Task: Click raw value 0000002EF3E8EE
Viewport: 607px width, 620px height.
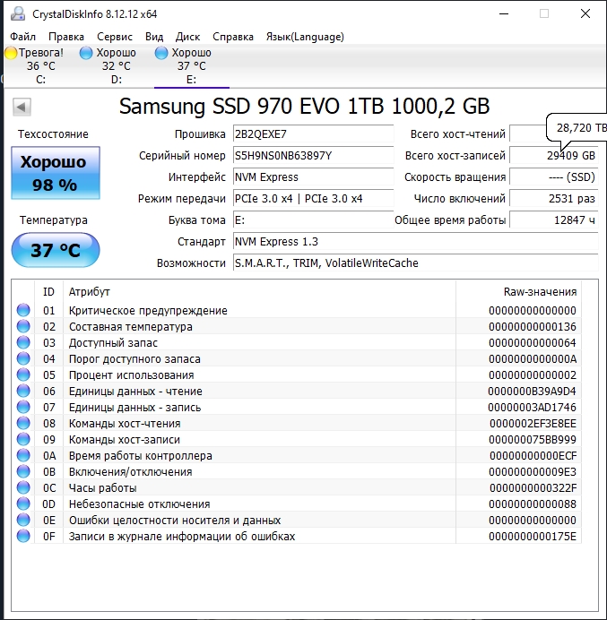Action: pos(533,424)
